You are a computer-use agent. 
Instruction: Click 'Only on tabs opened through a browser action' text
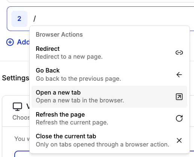pyautogui.click(x=103, y=145)
